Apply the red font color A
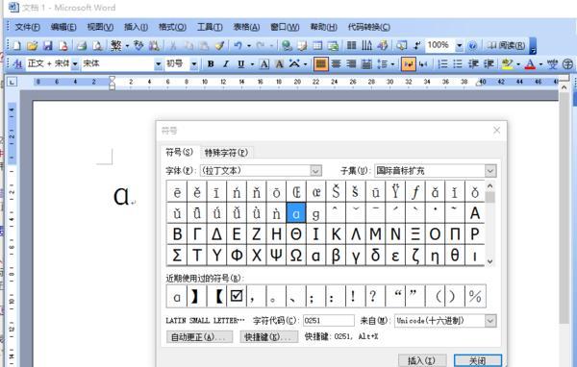 (530, 64)
